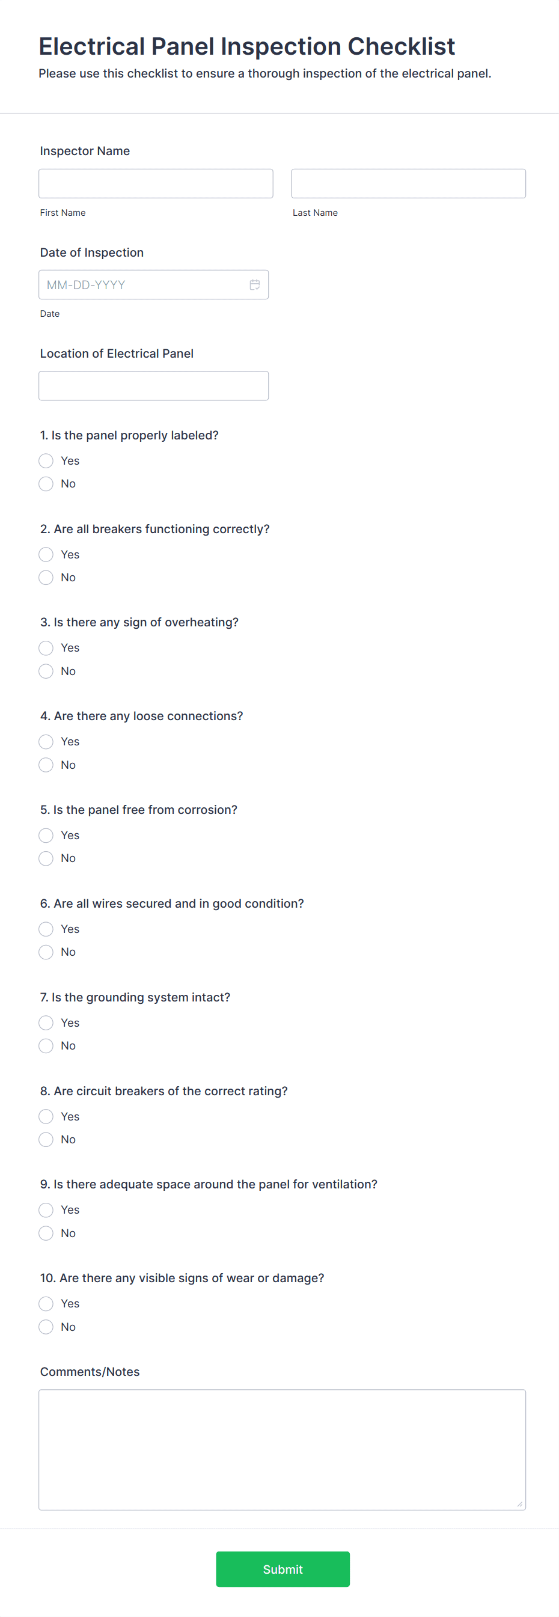Click the First Name input field
559x1617 pixels.
coord(155,183)
